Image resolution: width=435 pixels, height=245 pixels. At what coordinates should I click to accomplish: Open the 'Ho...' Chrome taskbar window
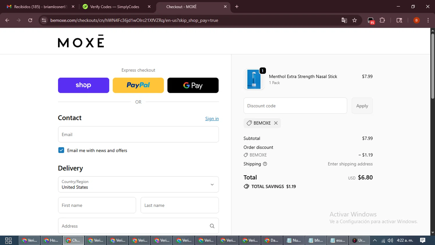click(51, 240)
